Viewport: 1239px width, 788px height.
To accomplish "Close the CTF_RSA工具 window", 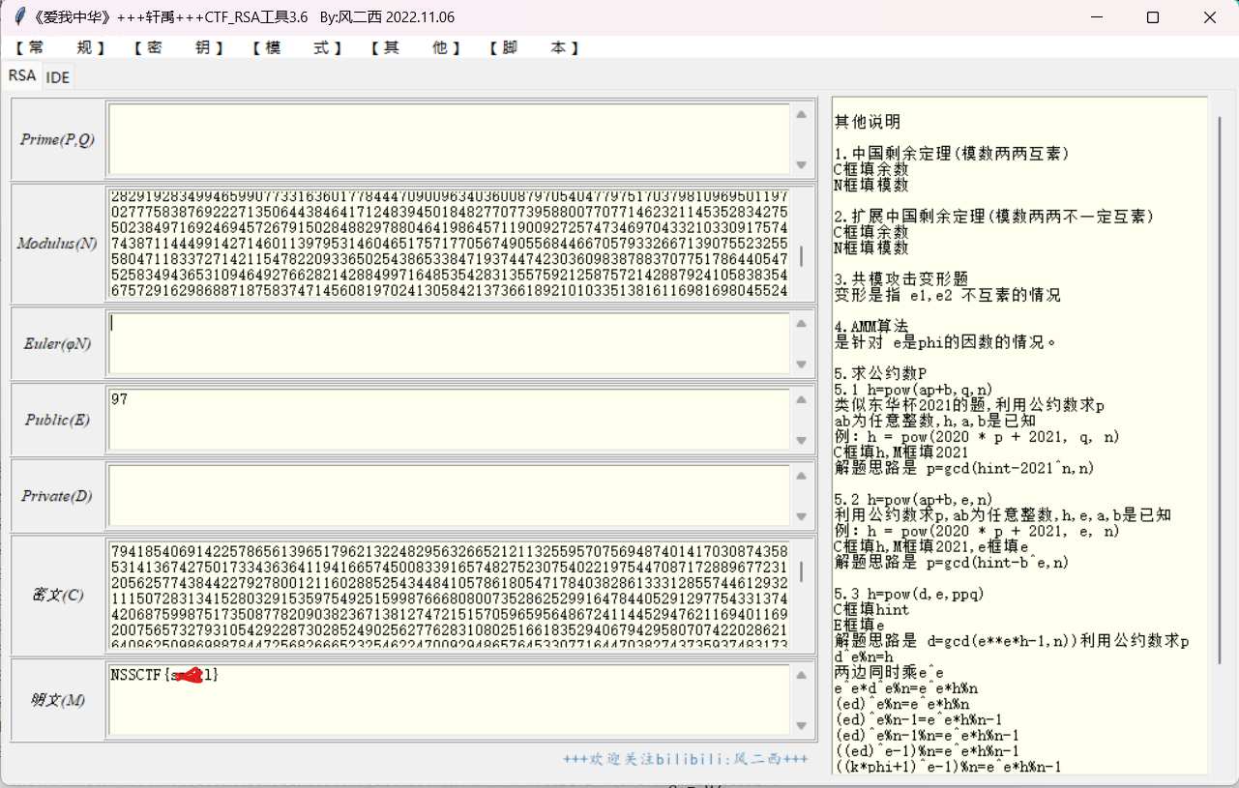I will (x=1210, y=17).
